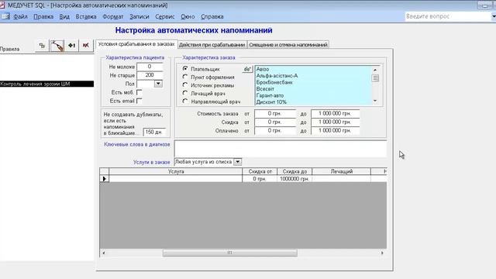Click the Скидка до column header
The height and width of the screenshot is (279, 496).
tap(294, 171)
